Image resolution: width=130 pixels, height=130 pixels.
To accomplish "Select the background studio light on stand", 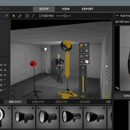I will pos(45,49).
